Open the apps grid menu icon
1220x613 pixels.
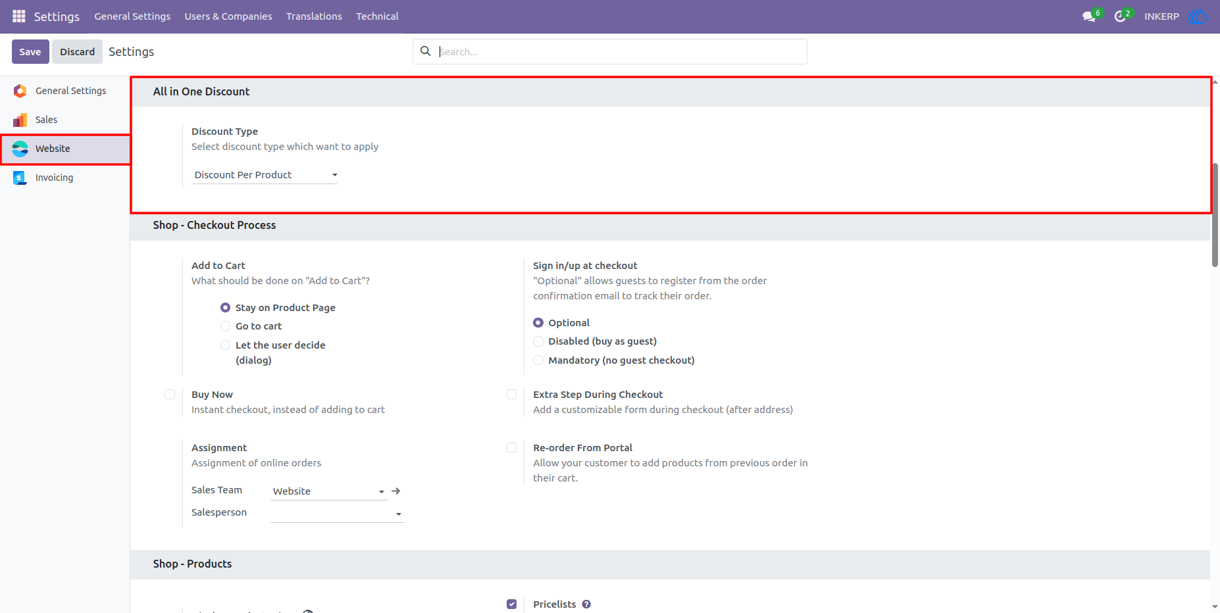tap(18, 16)
